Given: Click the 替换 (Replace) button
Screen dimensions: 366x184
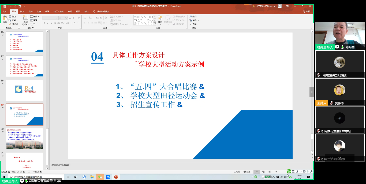Looking at the screenshot, I should pyautogui.click(x=194, y=20).
